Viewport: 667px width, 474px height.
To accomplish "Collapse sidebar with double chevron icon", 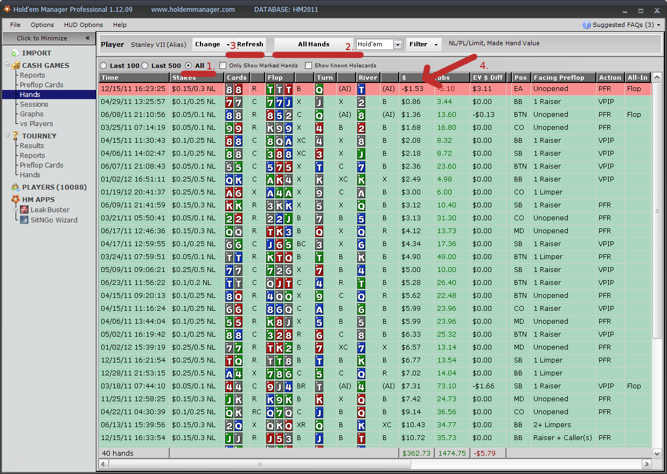I will [x=87, y=38].
